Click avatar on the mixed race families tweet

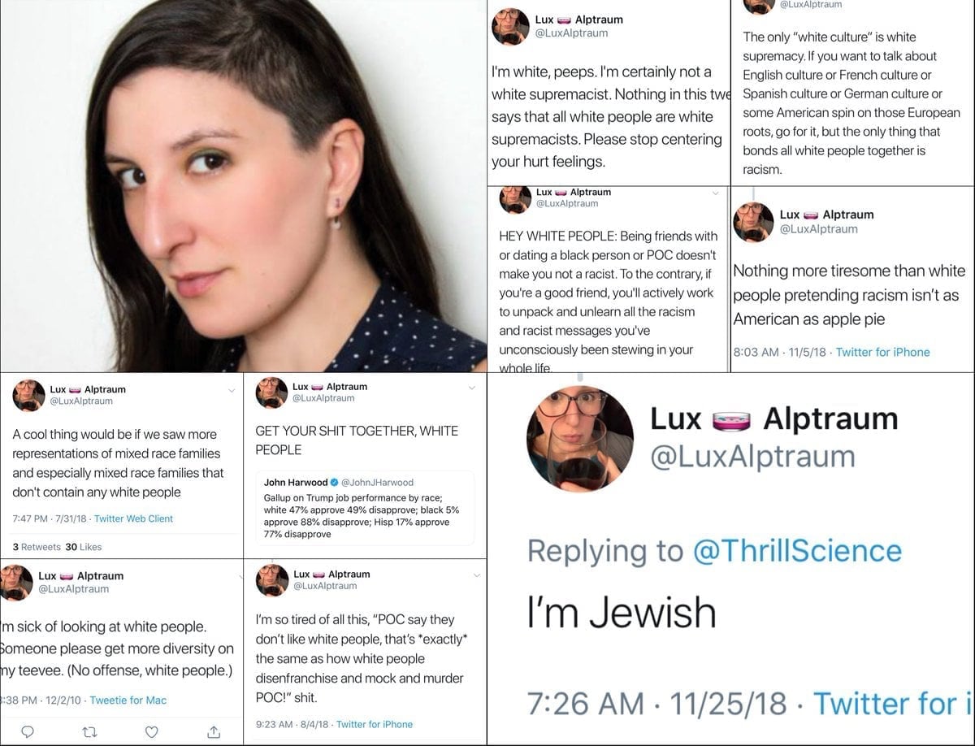[28, 396]
